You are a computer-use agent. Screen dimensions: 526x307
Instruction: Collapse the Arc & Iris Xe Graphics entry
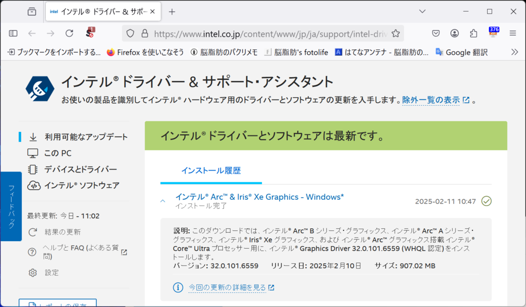coord(163,201)
